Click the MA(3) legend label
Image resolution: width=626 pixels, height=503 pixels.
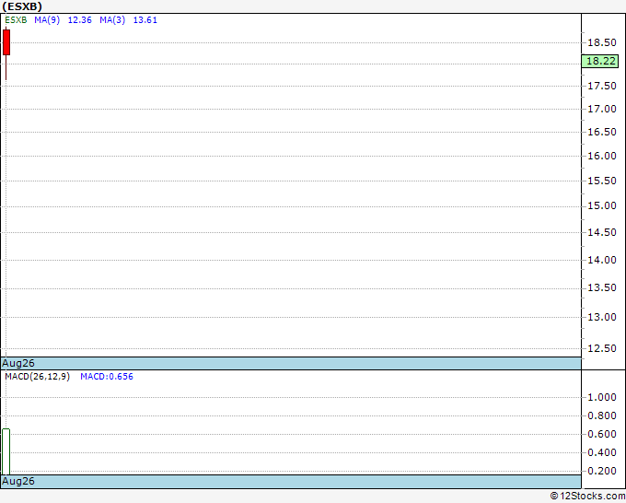[112, 20]
